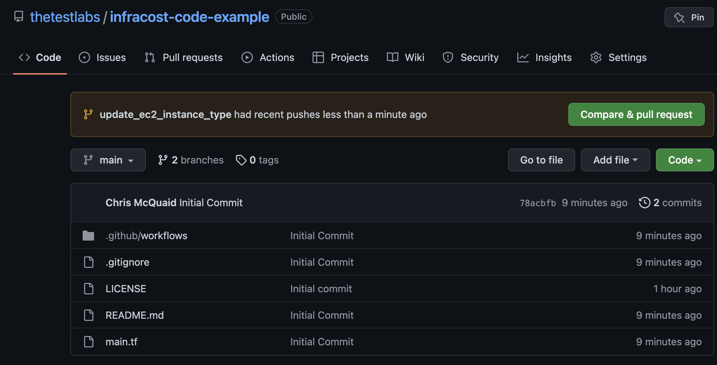This screenshot has height=365, width=717.
Task: Open the Projects tab
Action: point(341,57)
